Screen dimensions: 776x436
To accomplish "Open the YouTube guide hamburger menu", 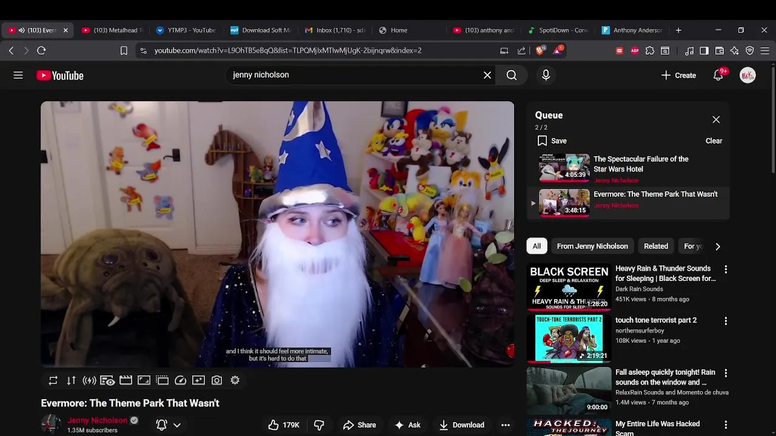I will click(18, 75).
